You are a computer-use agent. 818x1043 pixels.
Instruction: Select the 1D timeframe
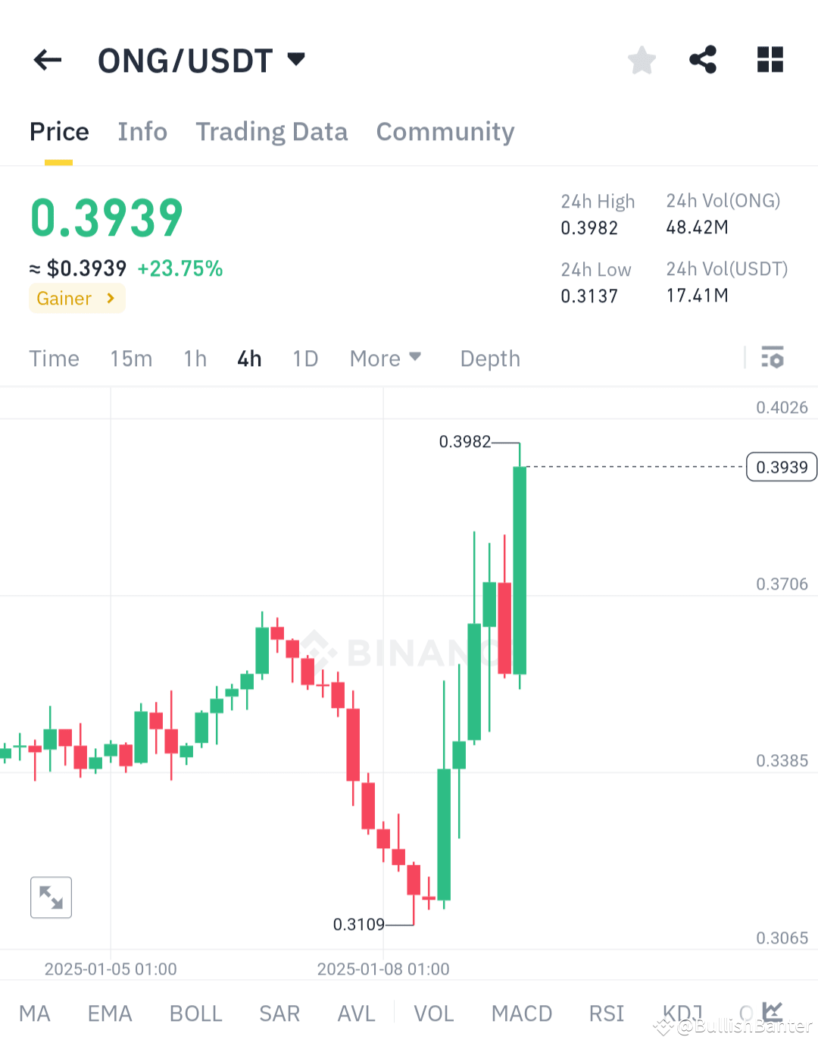click(x=304, y=358)
